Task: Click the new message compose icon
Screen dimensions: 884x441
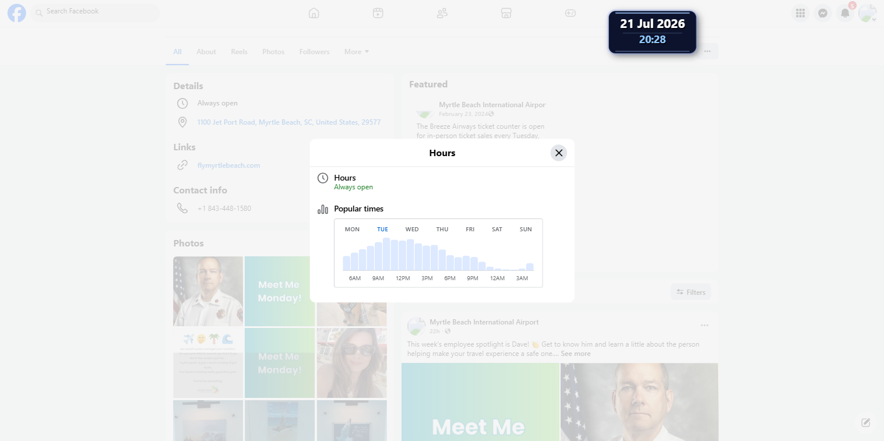Action: click(x=866, y=422)
